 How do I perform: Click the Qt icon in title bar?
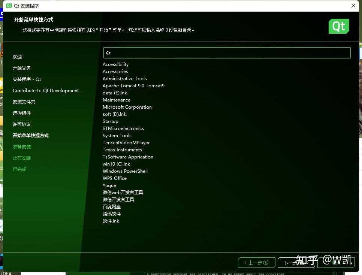click(x=9, y=6)
